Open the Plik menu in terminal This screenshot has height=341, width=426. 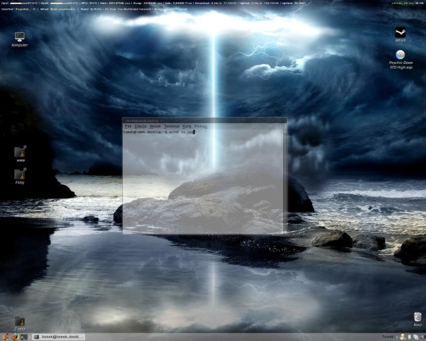tap(128, 126)
